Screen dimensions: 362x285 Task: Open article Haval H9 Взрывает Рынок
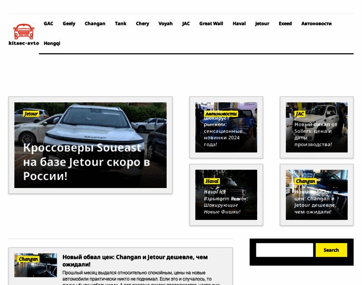click(226, 202)
